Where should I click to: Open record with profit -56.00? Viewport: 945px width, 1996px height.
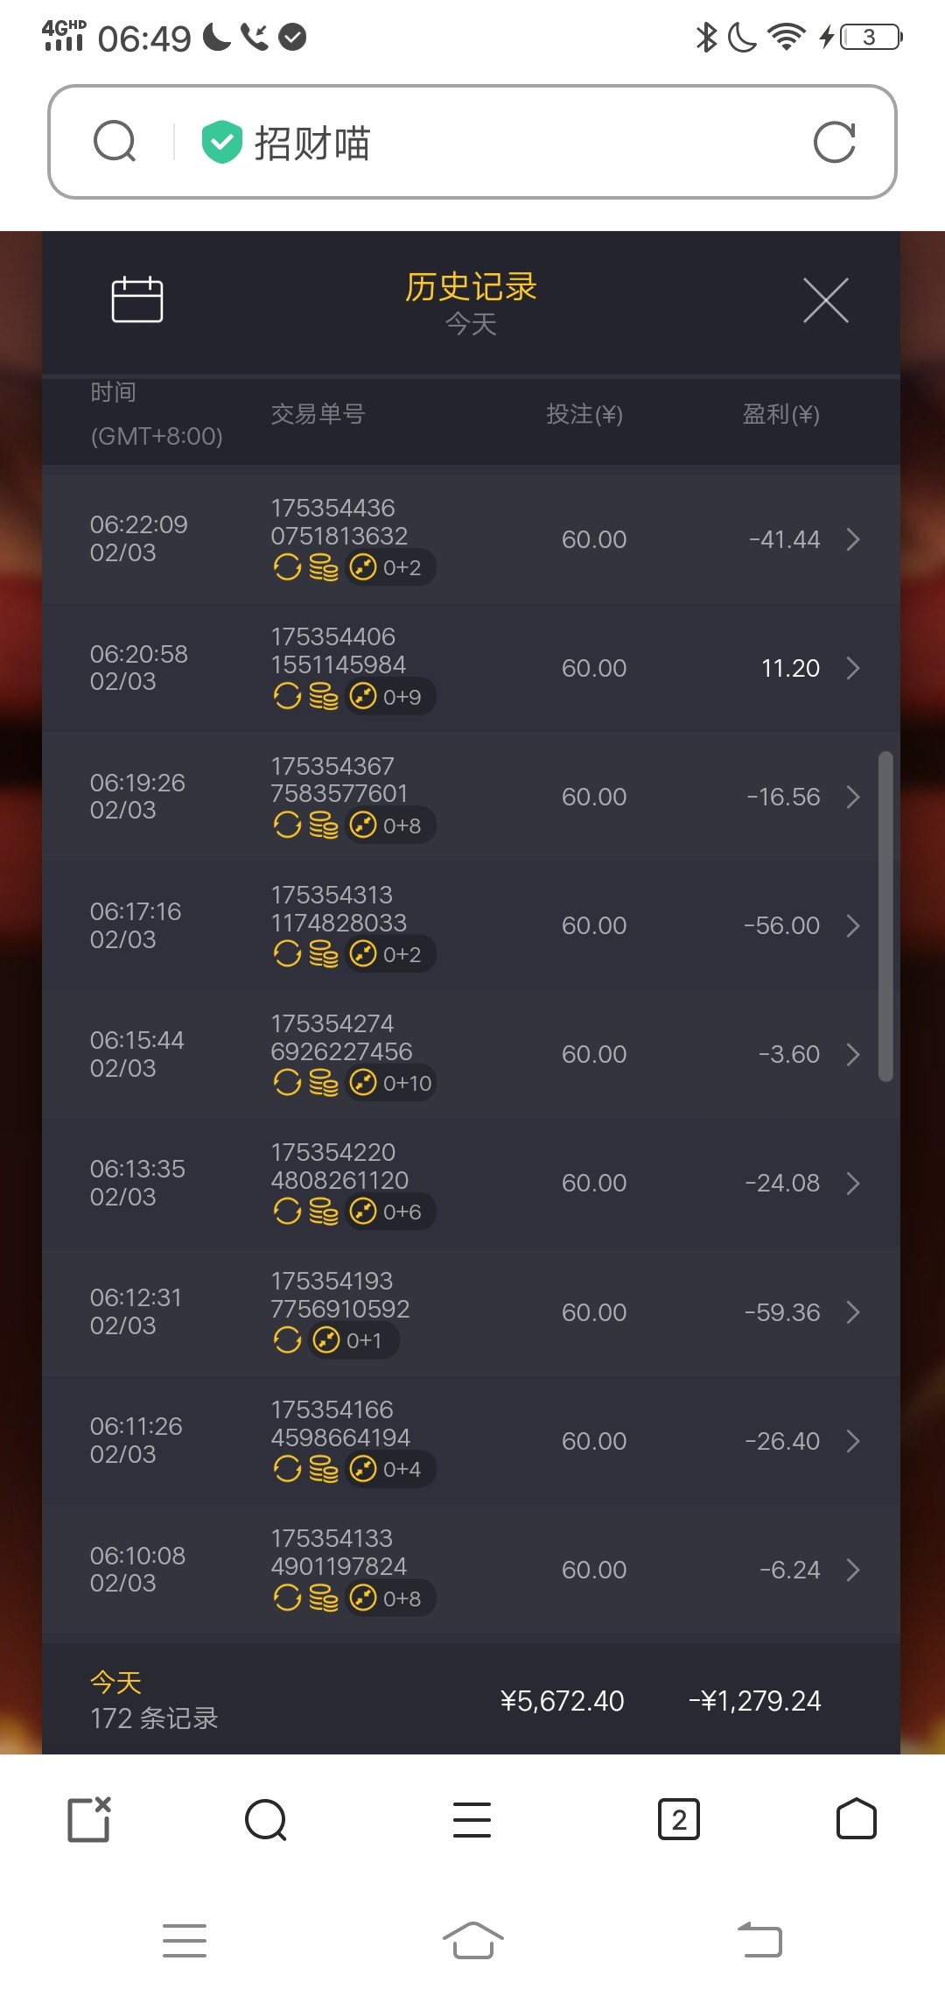point(853,925)
